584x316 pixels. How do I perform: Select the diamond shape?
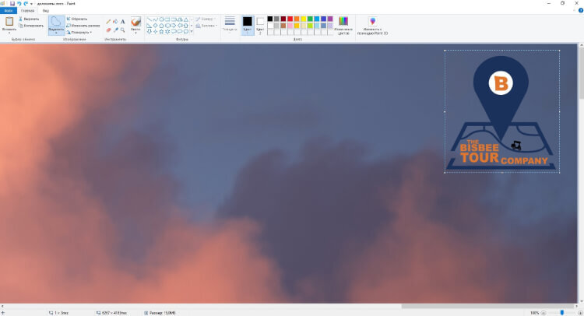(x=155, y=26)
